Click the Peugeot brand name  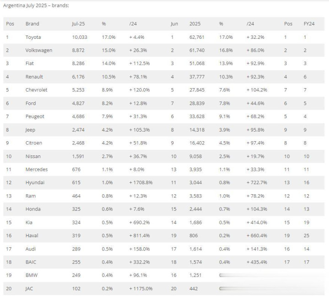(35, 117)
